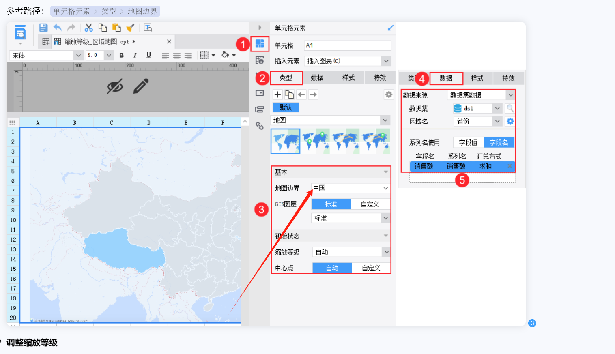
Task: Switch to 数据 tab beside 类型
Action: (x=317, y=77)
